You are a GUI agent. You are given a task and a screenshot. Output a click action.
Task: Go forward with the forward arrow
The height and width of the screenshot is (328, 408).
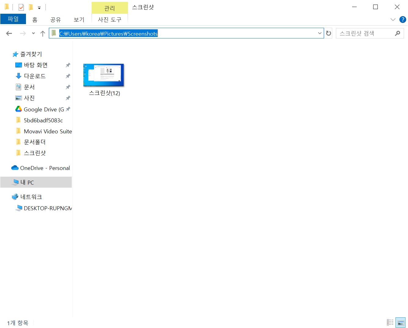(x=23, y=33)
